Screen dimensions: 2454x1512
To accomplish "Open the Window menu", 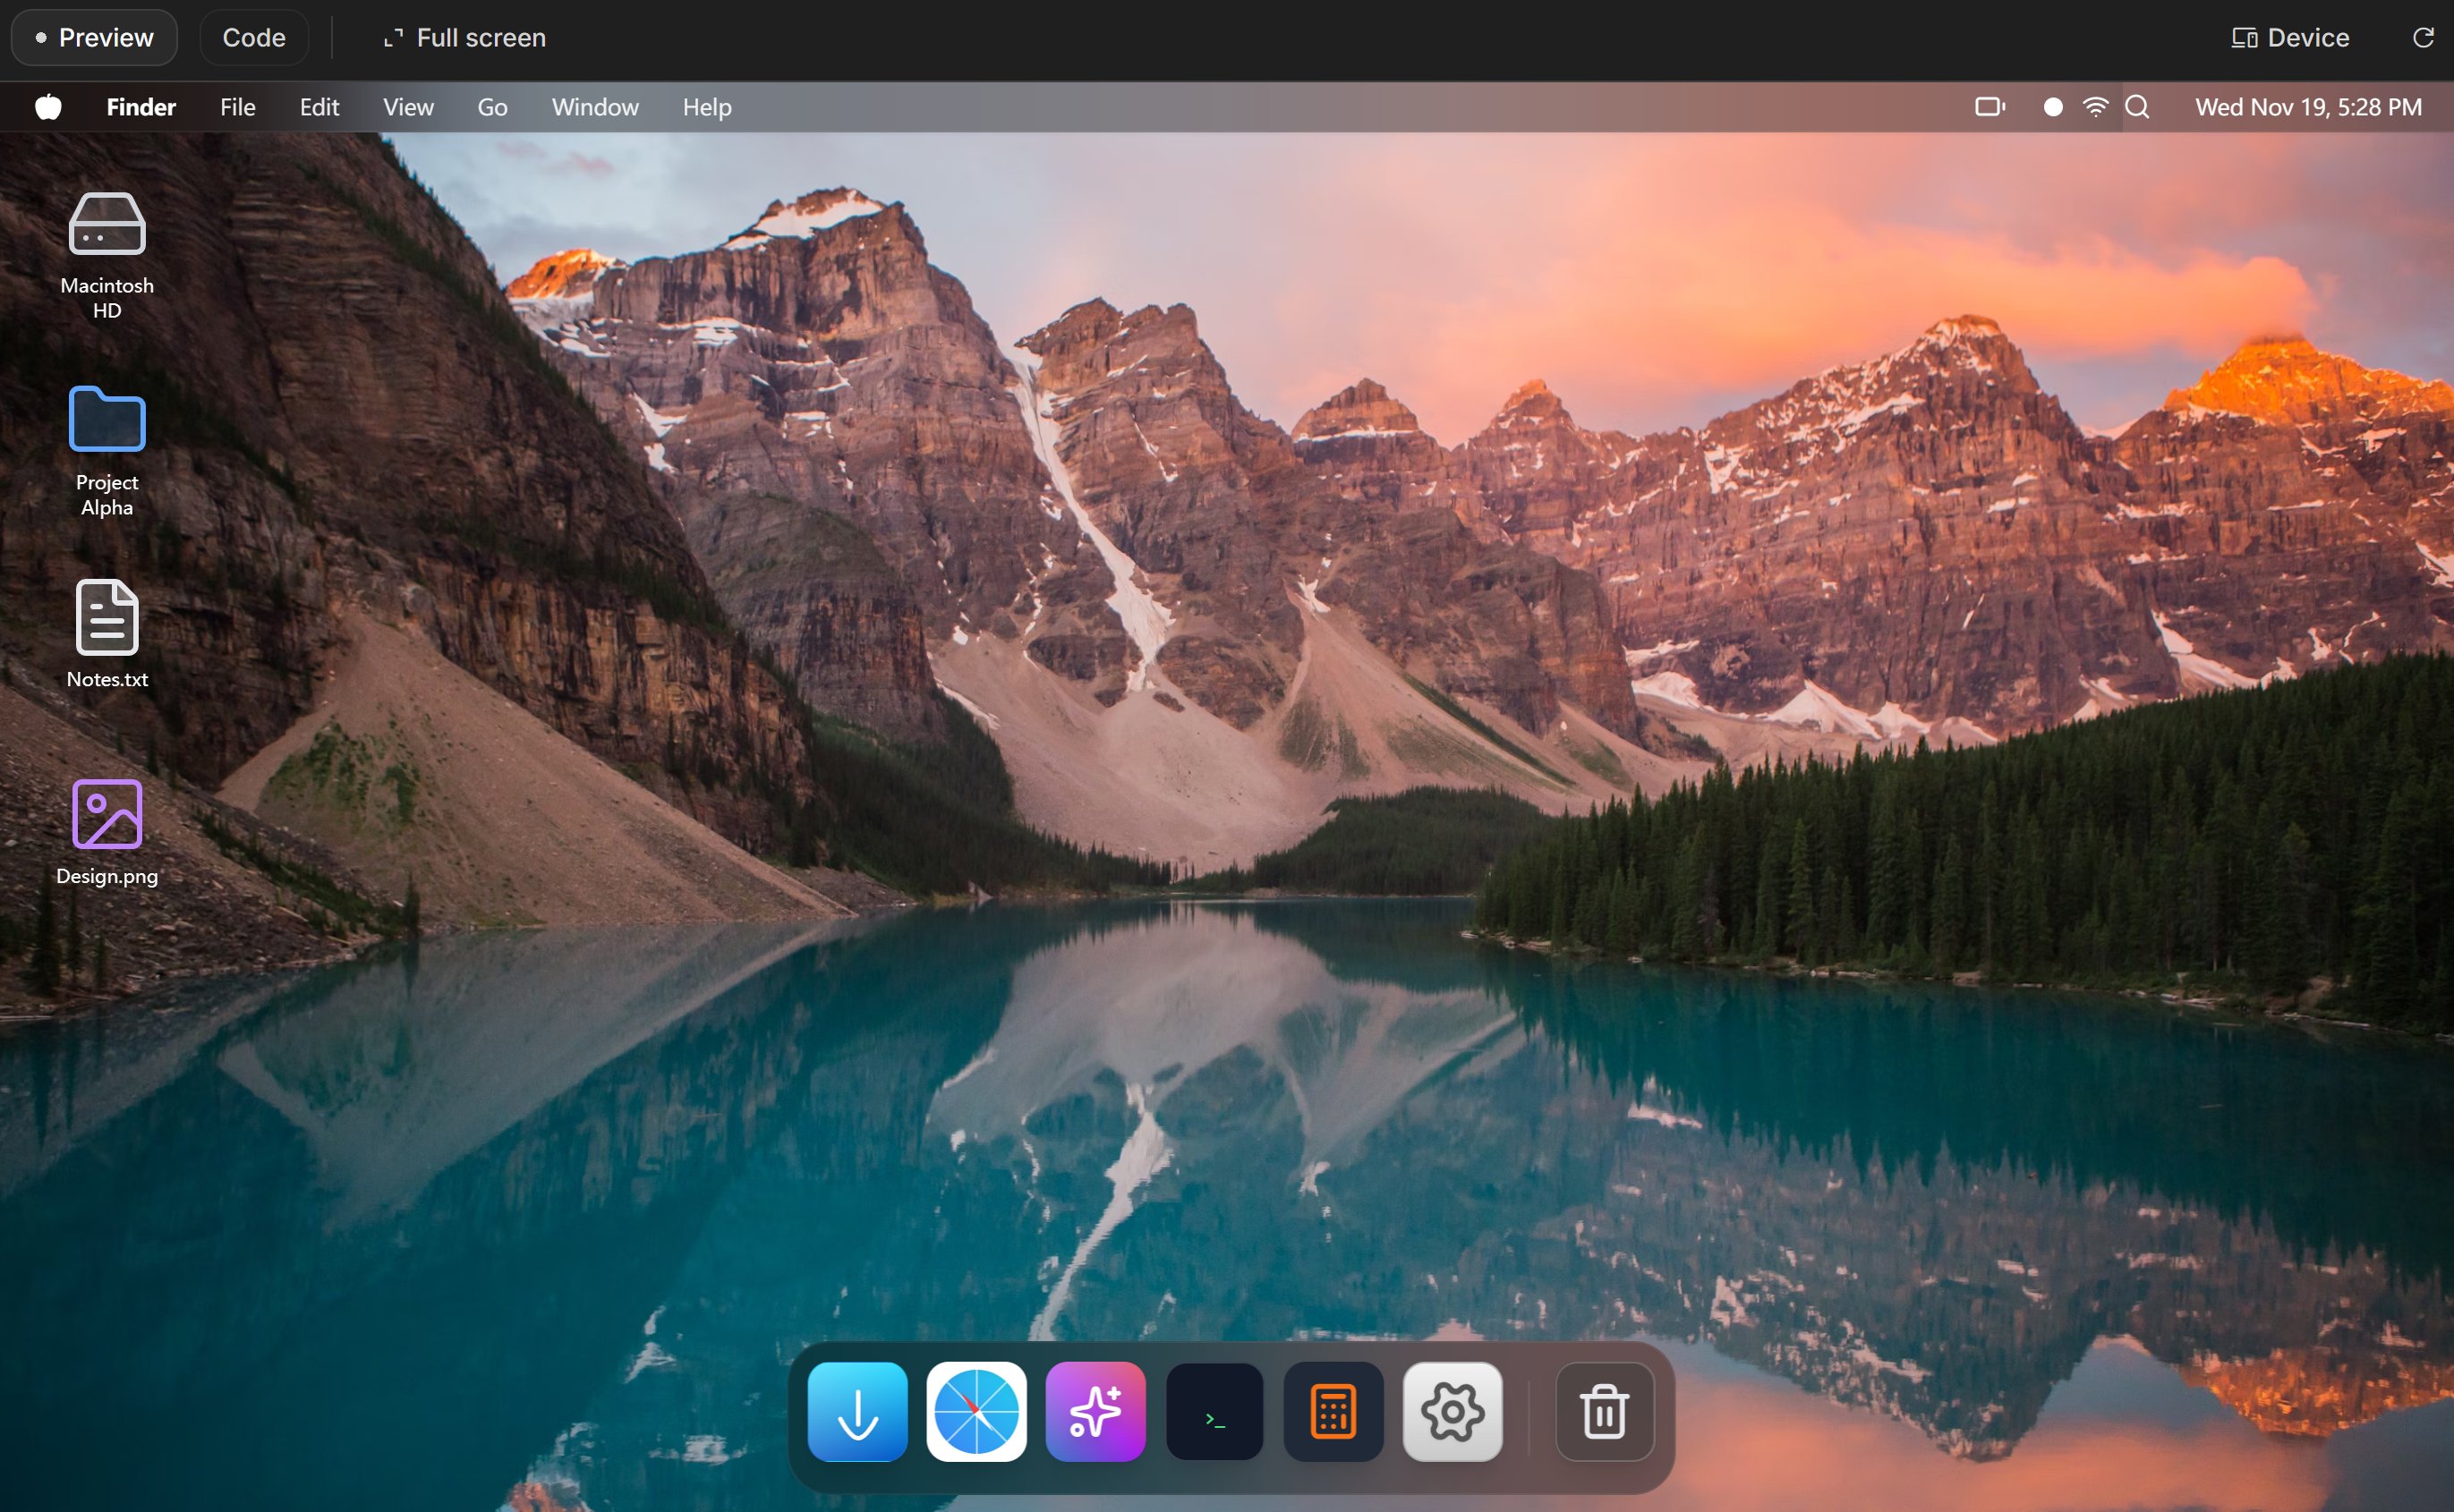I will 595,107.
